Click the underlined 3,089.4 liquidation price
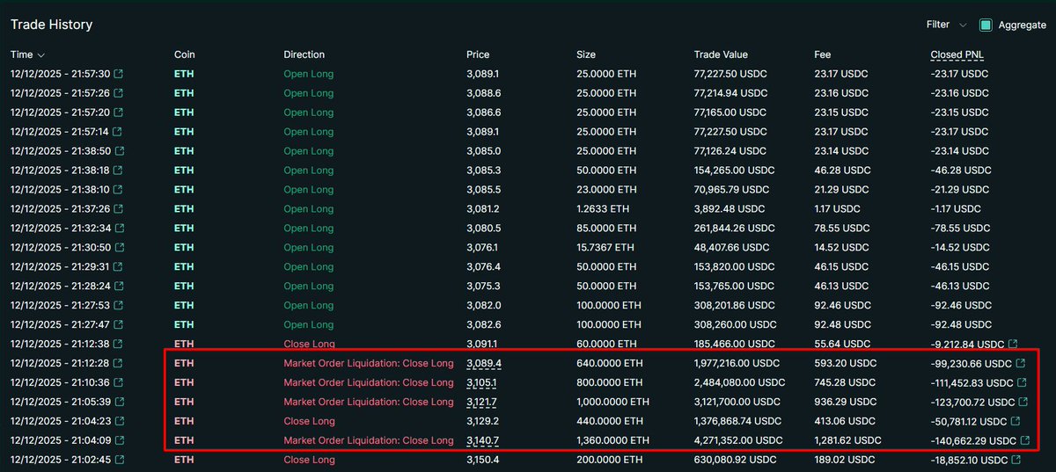 tap(483, 363)
